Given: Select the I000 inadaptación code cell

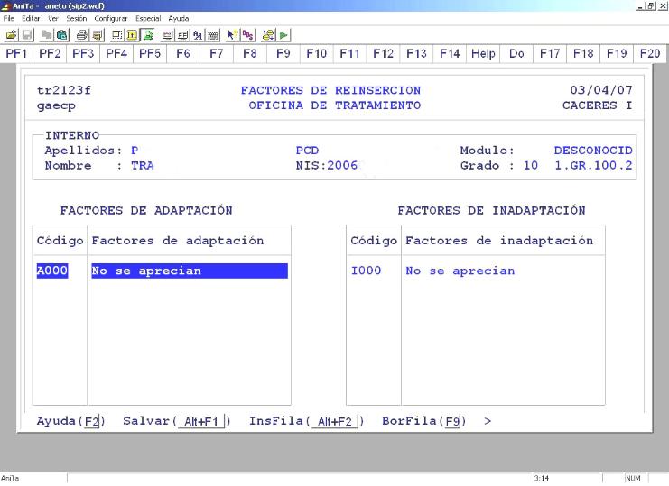Looking at the screenshot, I should pyautogui.click(x=366, y=271).
